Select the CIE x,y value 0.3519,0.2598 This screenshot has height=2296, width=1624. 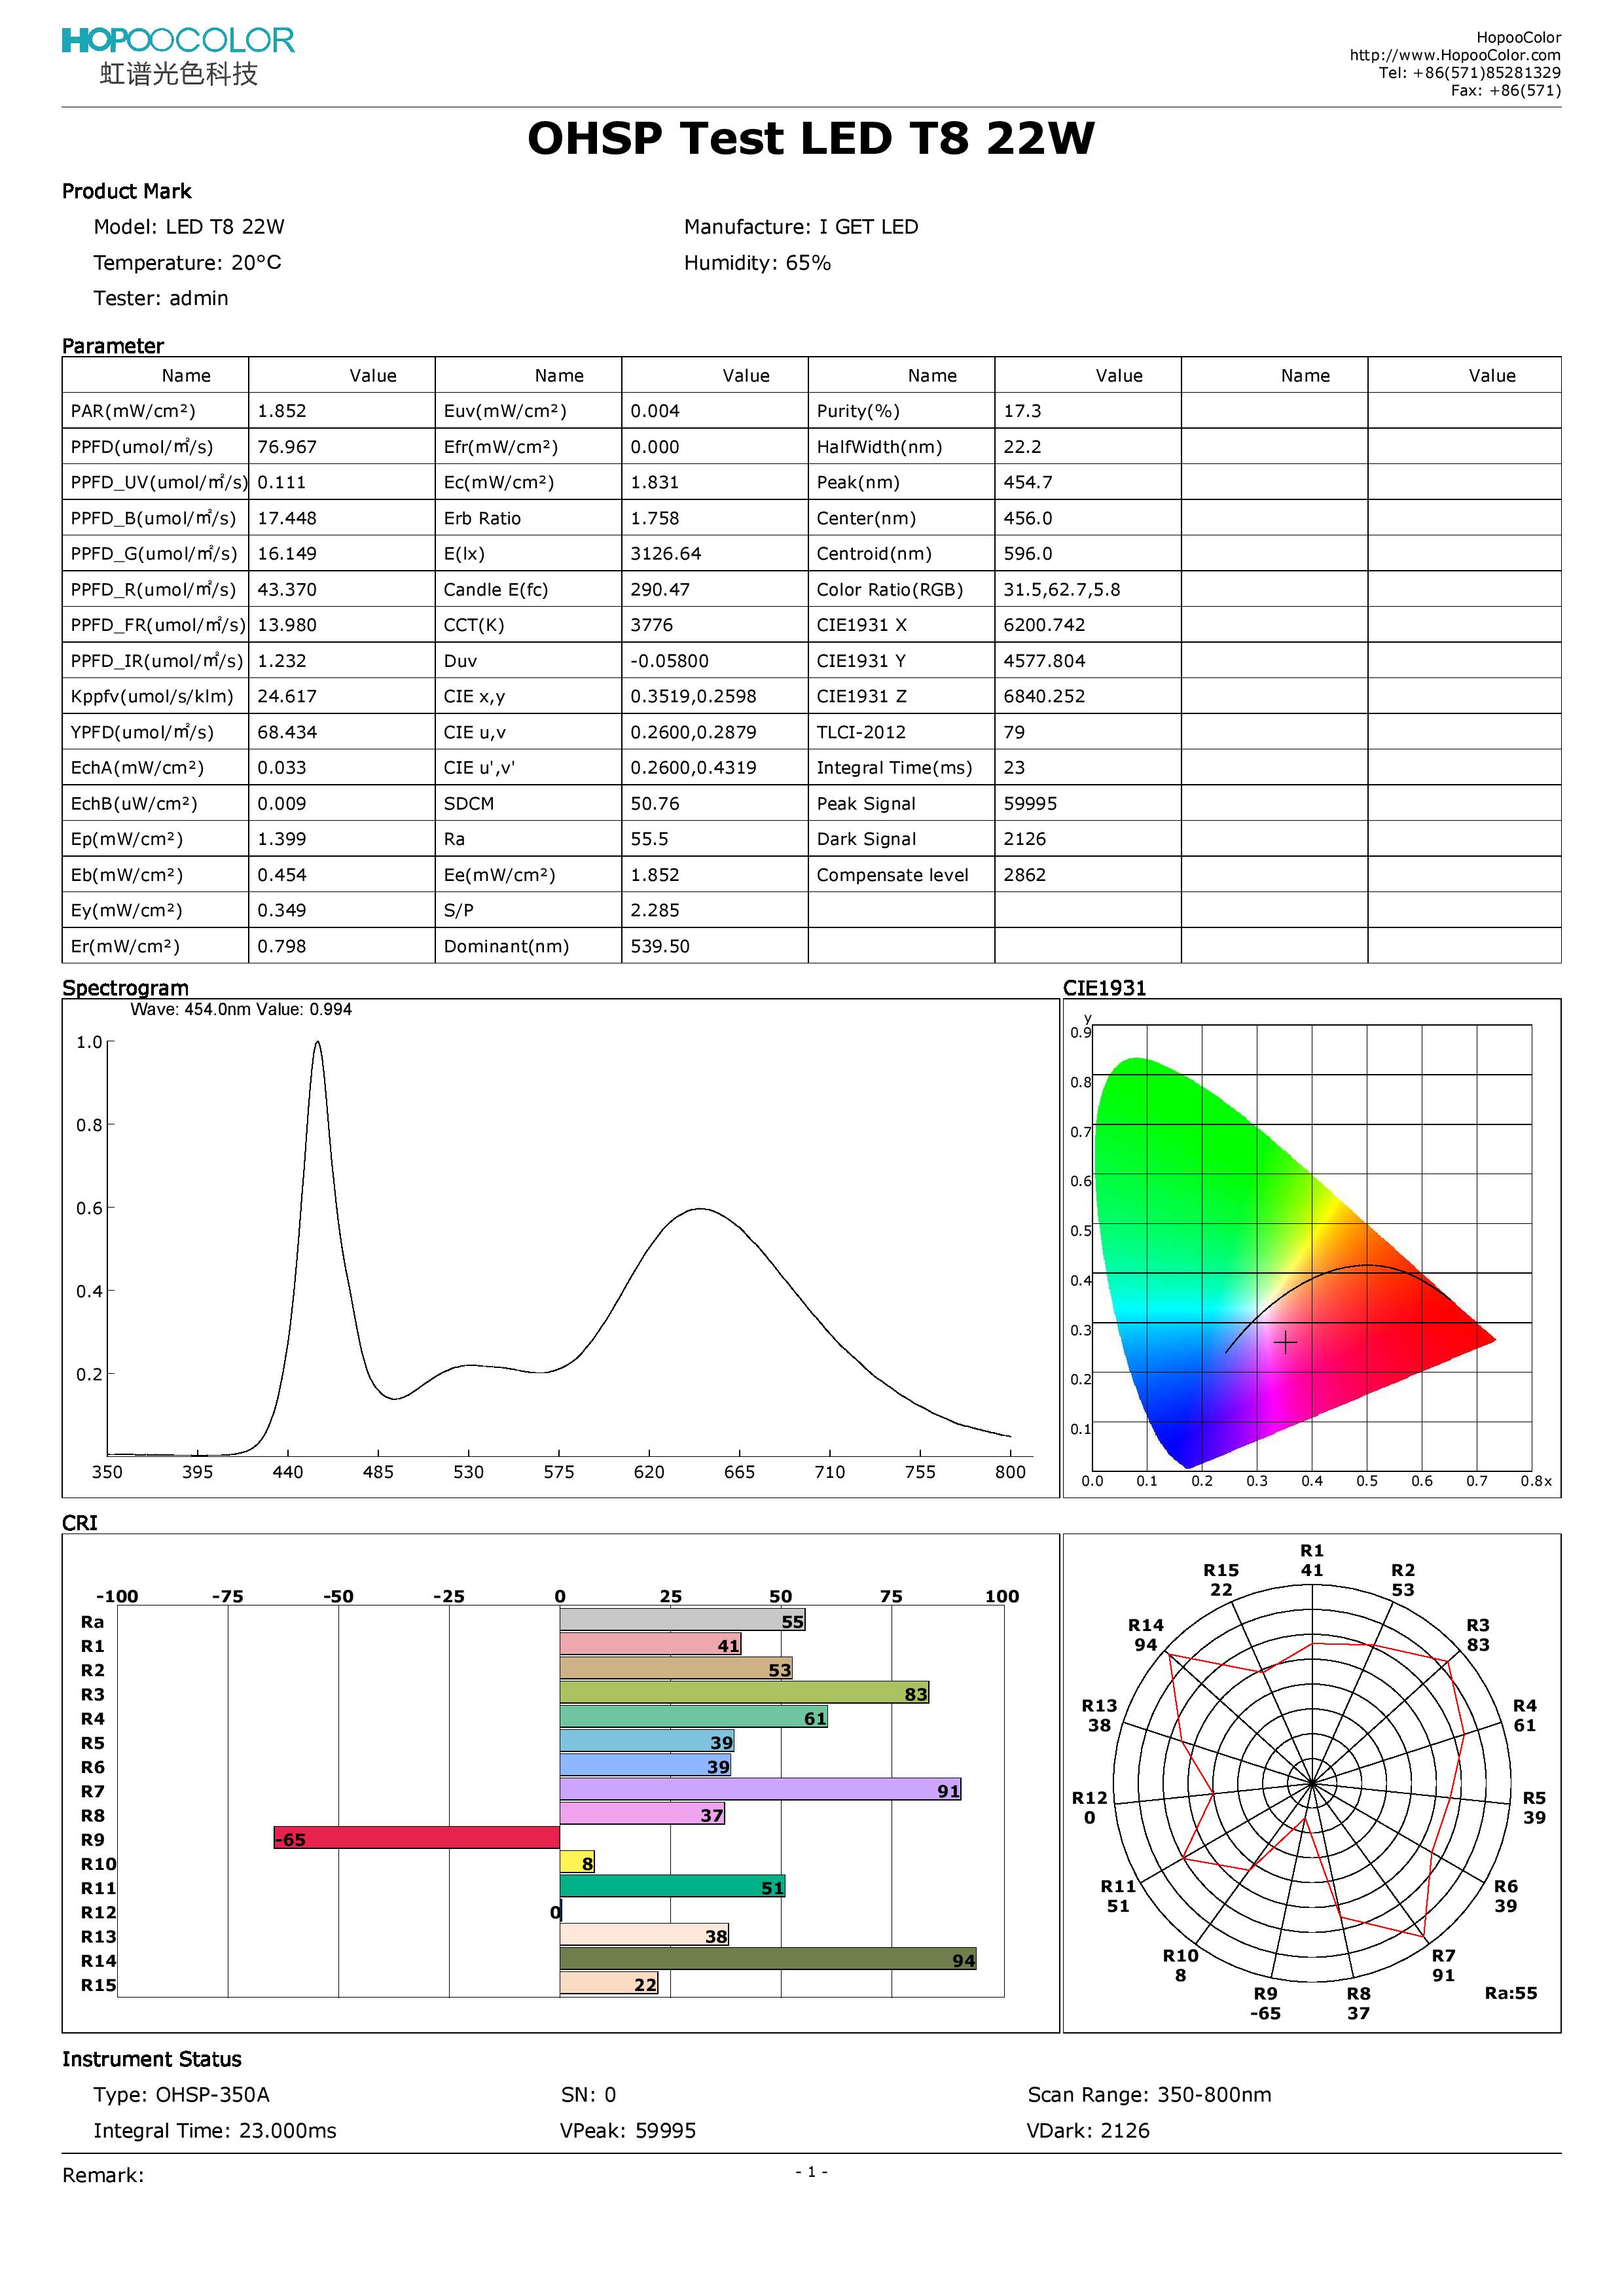point(693,696)
